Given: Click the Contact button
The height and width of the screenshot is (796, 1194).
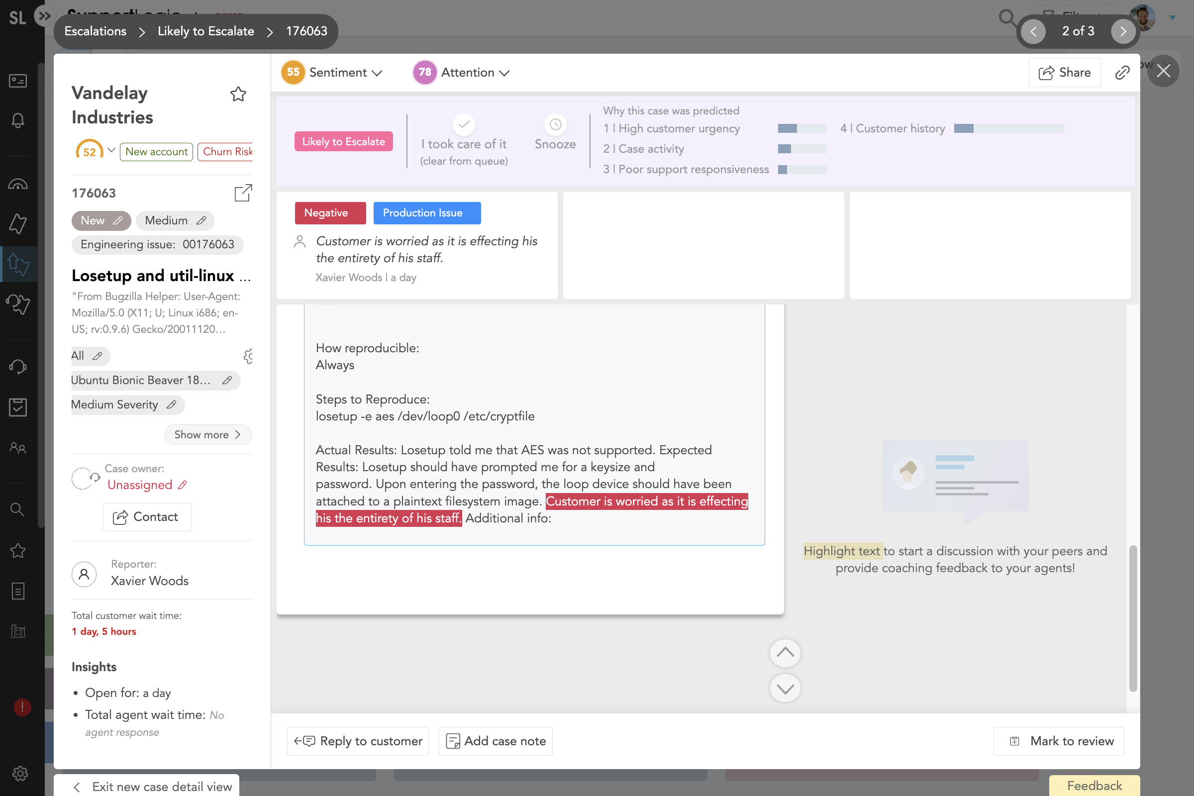Looking at the screenshot, I should (x=147, y=517).
